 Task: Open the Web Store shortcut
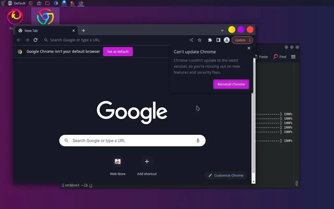[118, 166]
